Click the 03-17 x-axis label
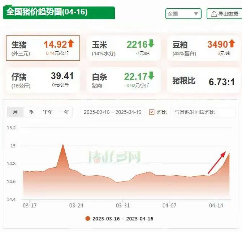This screenshot has width=242, height=232. [30, 206]
